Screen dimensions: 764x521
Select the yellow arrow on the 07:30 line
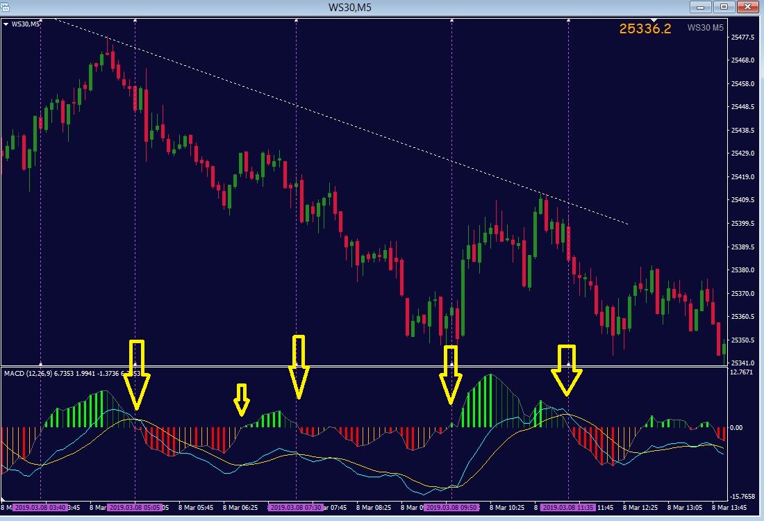click(x=299, y=367)
